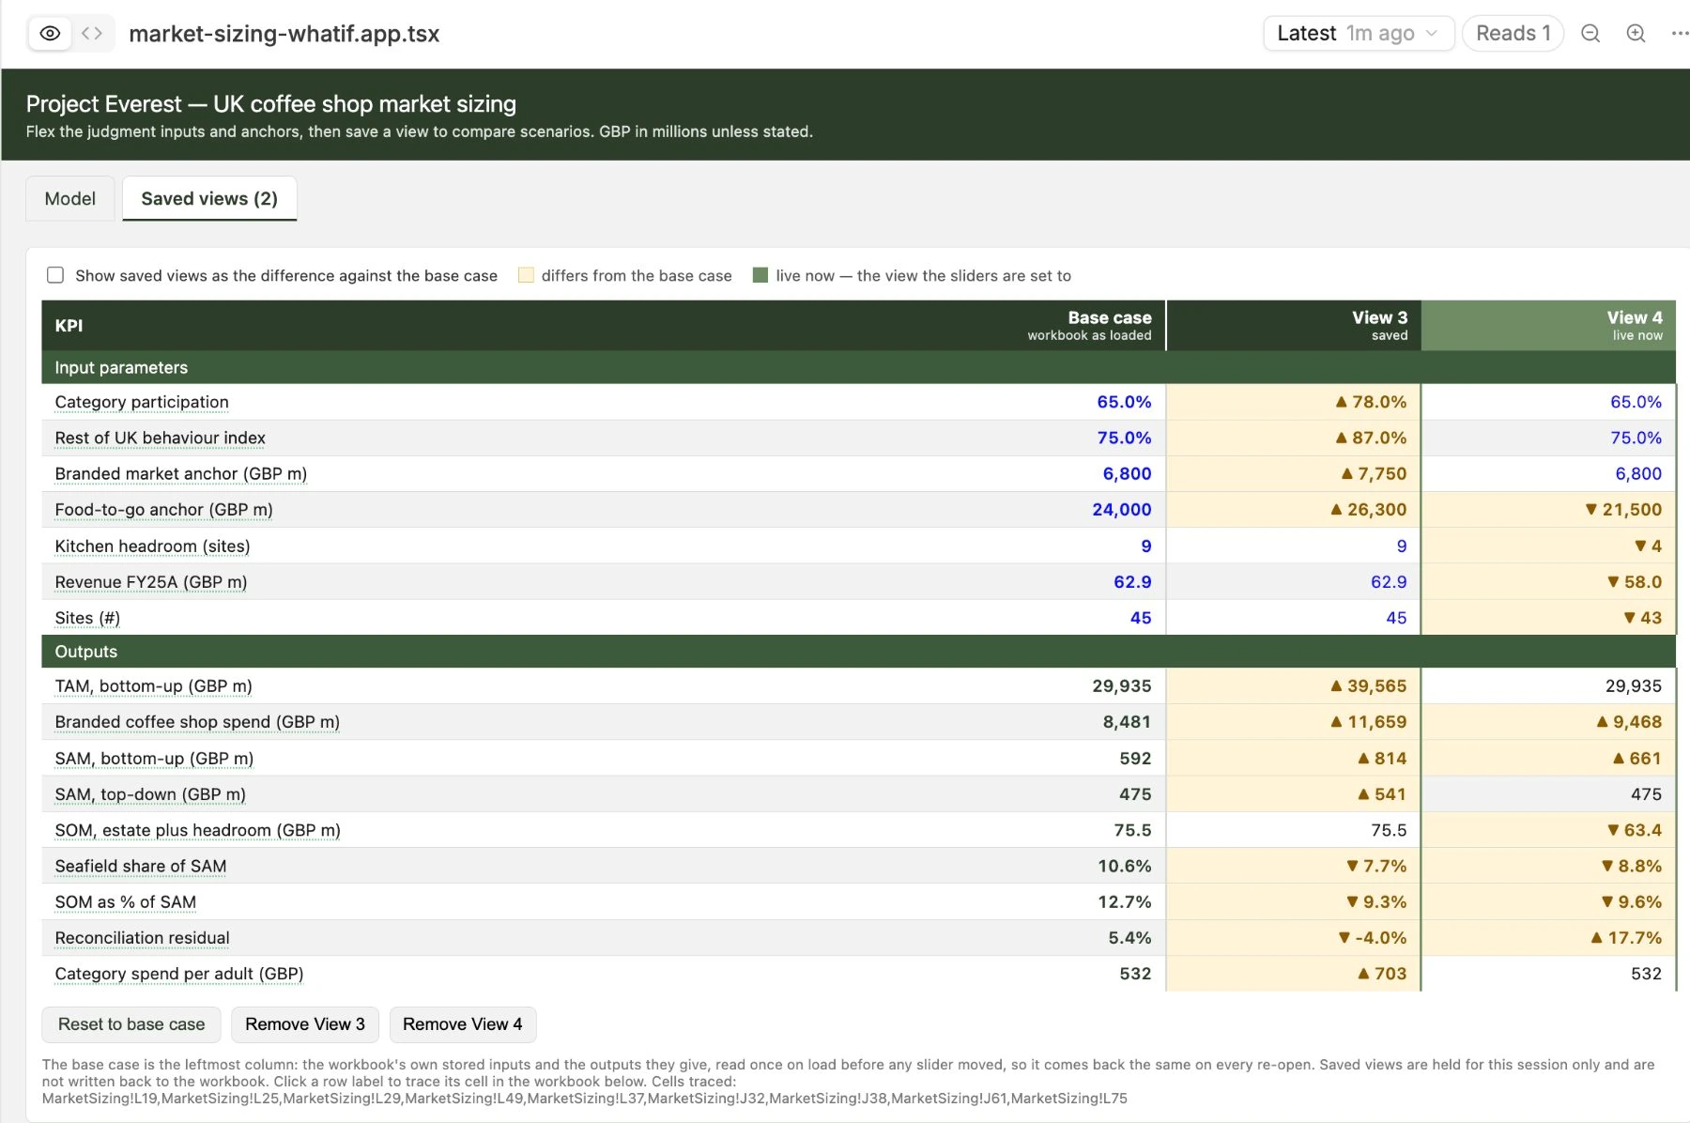Image resolution: width=1690 pixels, height=1123 pixels.
Task: Click Reconciliation residual row label
Action: tap(142, 938)
